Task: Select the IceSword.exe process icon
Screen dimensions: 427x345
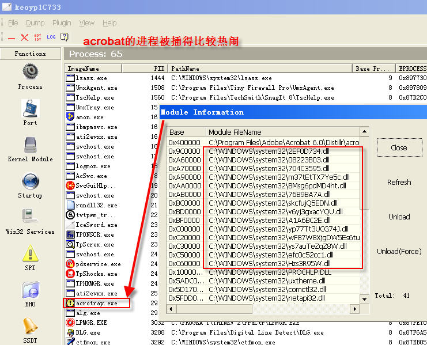Action: click(x=70, y=225)
